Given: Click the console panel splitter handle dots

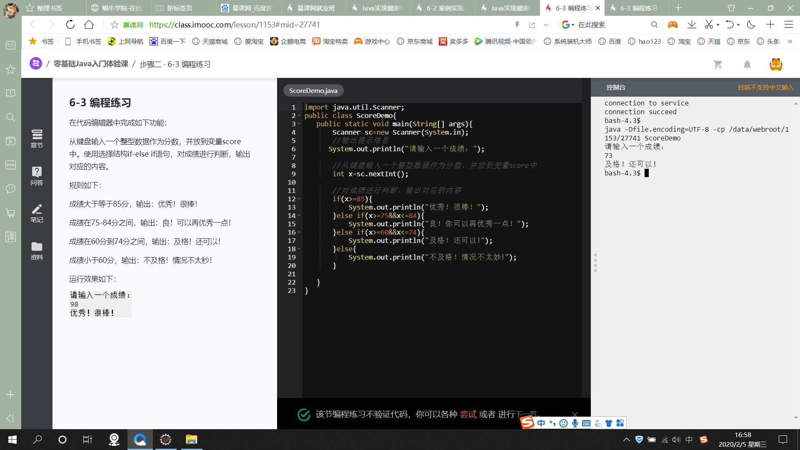Looking at the screenshot, I should click(x=595, y=262).
